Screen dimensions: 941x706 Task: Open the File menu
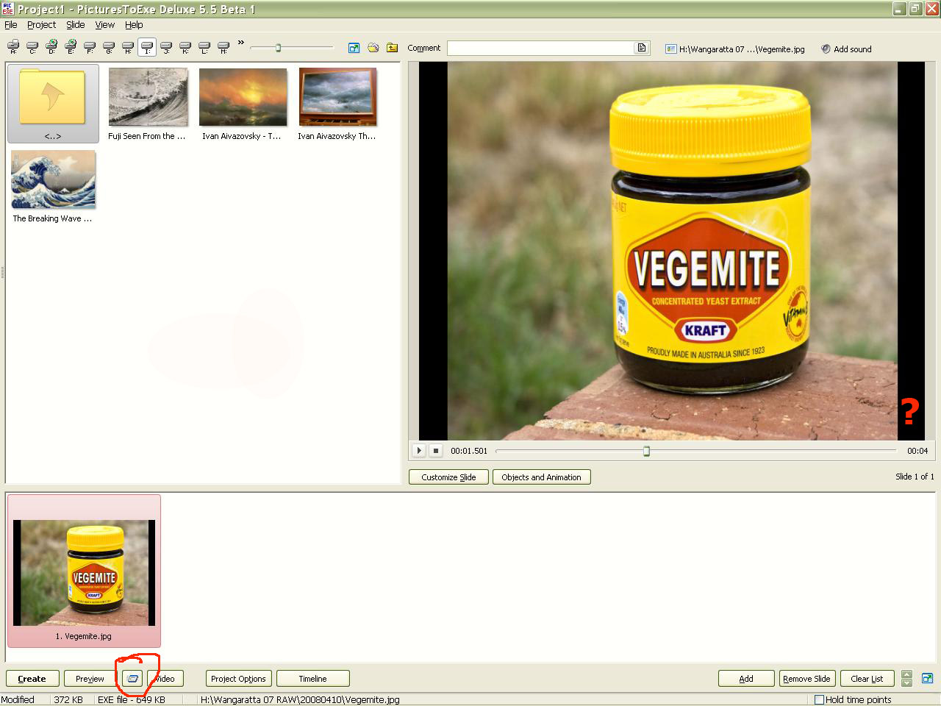pyautogui.click(x=11, y=24)
